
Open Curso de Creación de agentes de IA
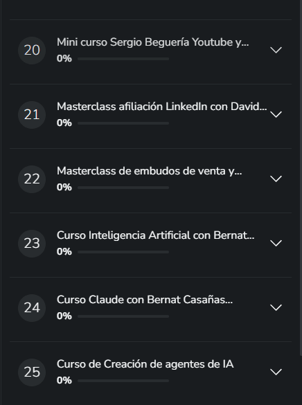[x=145, y=364]
